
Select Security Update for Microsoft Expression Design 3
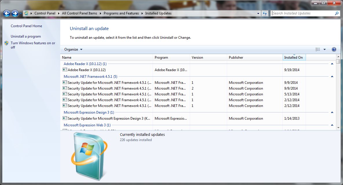click(x=109, y=119)
